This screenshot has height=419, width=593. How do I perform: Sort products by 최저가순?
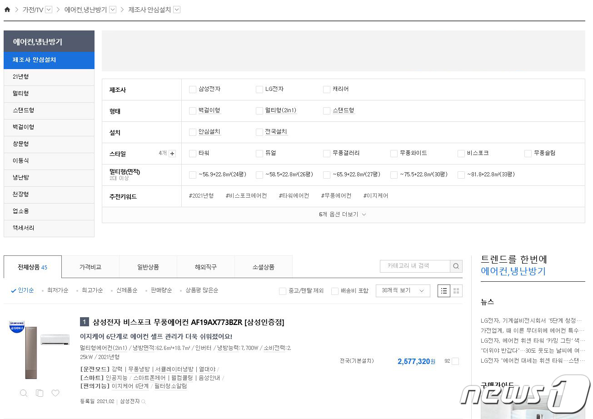tap(58, 290)
